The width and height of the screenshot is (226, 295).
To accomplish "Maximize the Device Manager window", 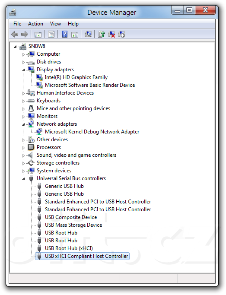I will click(x=189, y=10).
